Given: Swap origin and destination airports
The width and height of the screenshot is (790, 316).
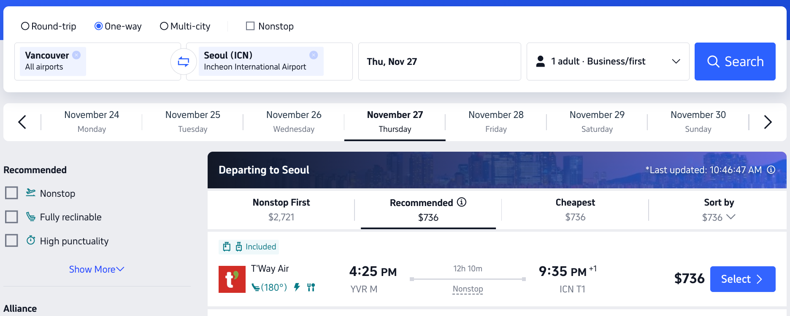Looking at the screenshot, I should [x=184, y=62].
